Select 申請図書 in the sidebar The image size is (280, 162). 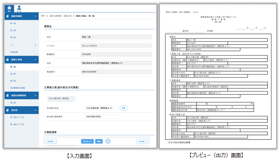tap(14, 52)
